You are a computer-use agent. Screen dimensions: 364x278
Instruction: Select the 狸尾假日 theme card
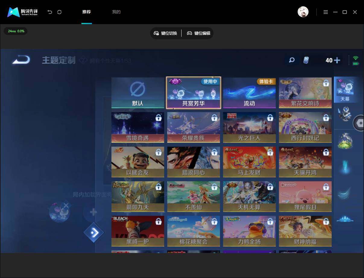[305, 197]
